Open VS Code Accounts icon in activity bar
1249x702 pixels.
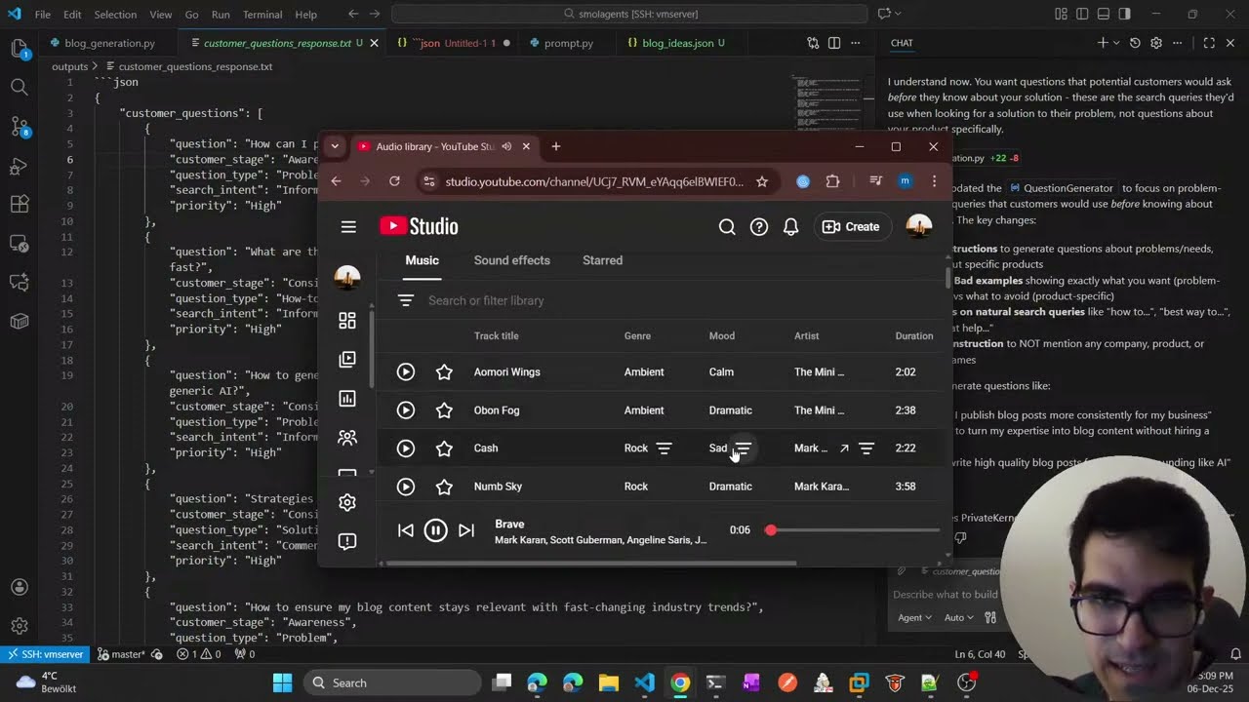[19, 587]
